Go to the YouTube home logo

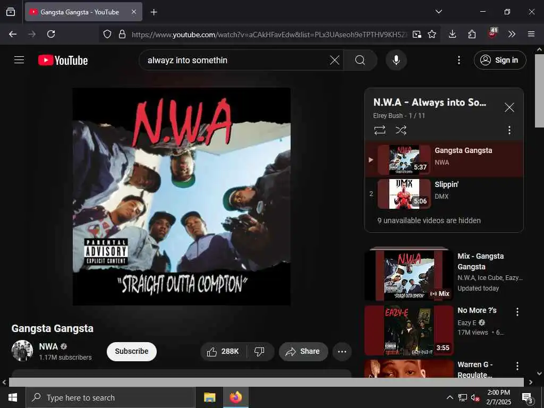(63, 61)
